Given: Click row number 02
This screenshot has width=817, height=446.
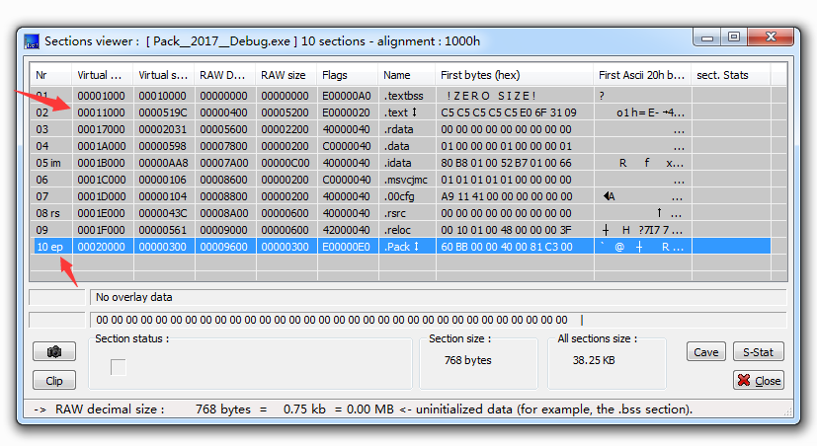Looking at the screenshot, I should [x=42, y=112].
